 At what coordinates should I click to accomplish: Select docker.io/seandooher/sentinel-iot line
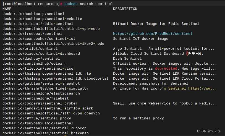pos(39,39)
